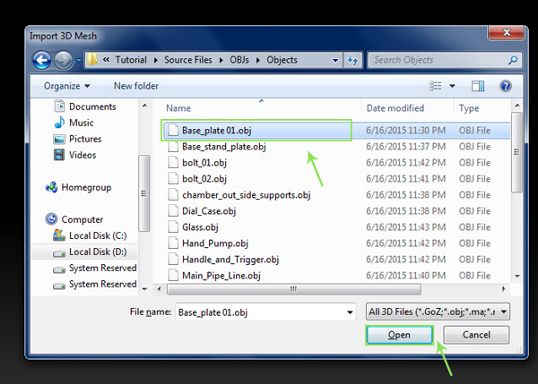Select the Music library icon
The height and width of the screenshot is (384, 538).
(x=59, y=123)
